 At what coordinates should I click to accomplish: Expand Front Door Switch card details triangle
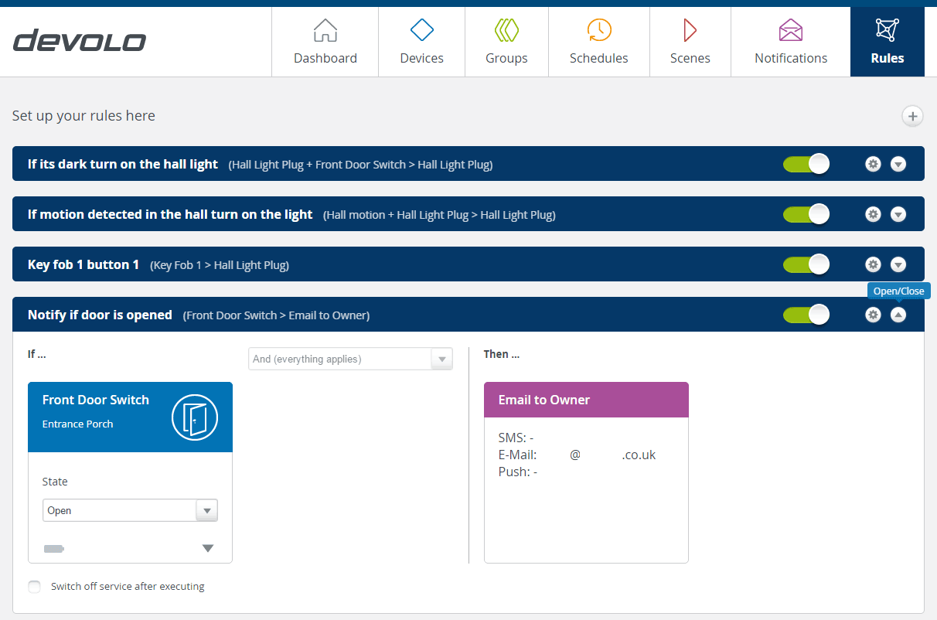(x=207, y=549)
